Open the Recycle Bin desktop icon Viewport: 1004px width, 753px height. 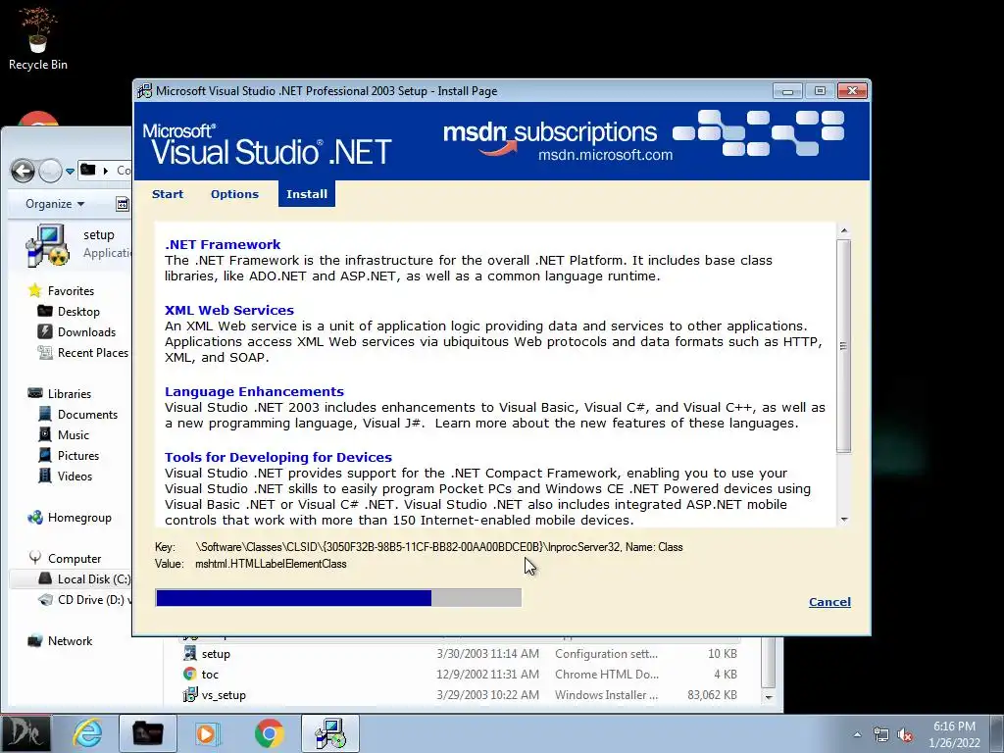coord(38,37)
